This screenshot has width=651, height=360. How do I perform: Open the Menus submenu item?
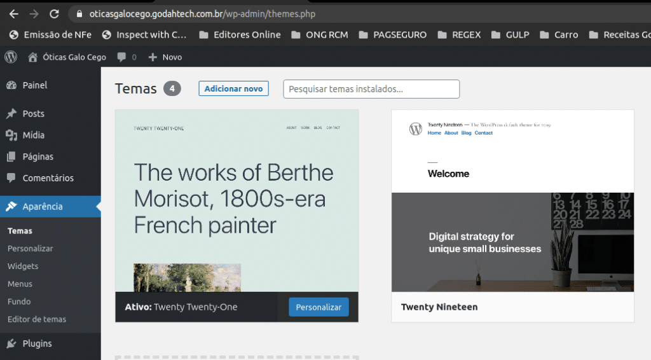tap(20, 284)
